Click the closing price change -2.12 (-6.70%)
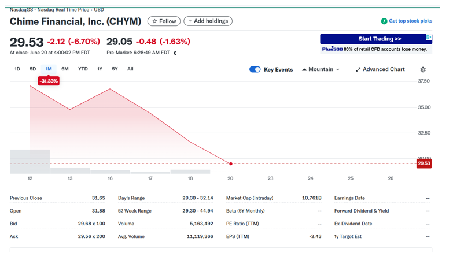 [73, 42]
